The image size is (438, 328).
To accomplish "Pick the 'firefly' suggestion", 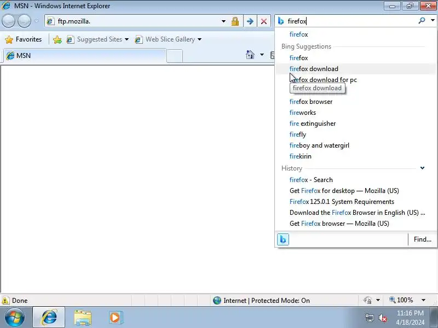I will [356, 134].
